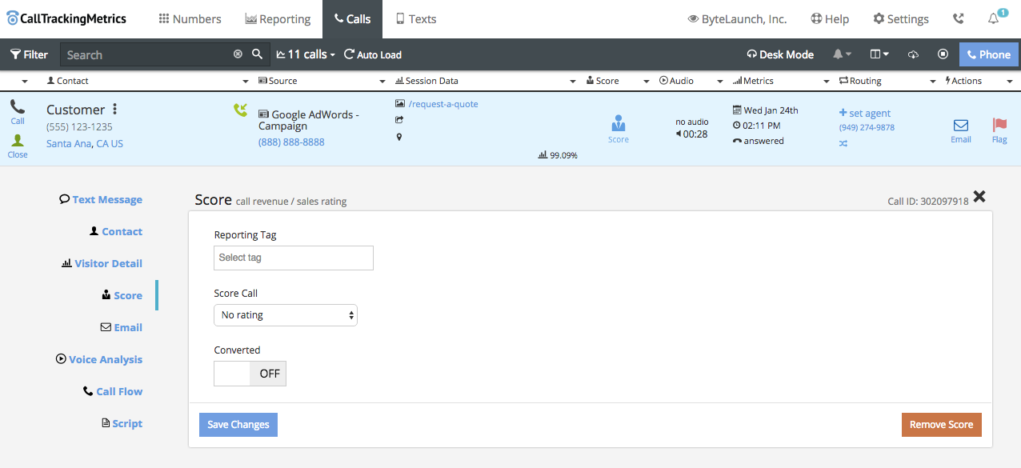Expand the Actions column dropdown arrow
1021x468 pixels.
tap(1009, 82)
